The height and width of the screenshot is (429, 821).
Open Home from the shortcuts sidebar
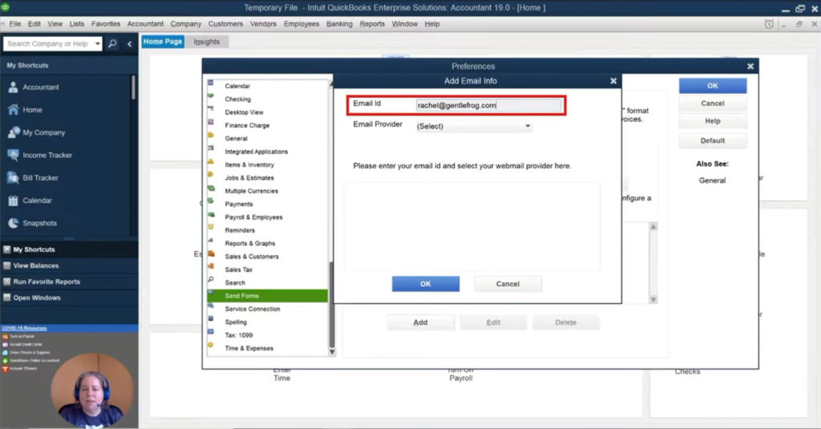click(14, 110)
